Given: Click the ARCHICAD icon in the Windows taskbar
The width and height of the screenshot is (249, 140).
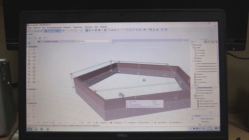Looking at the screenshot, I should [47, 129].
